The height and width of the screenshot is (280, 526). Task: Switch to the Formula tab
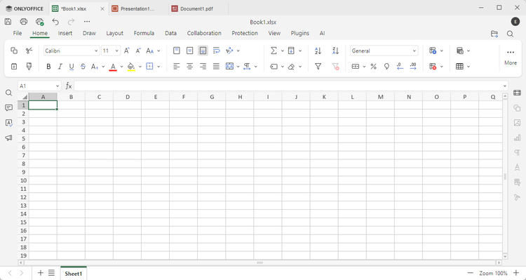coord(144,33)
